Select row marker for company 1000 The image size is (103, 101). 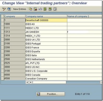(3, 24)
